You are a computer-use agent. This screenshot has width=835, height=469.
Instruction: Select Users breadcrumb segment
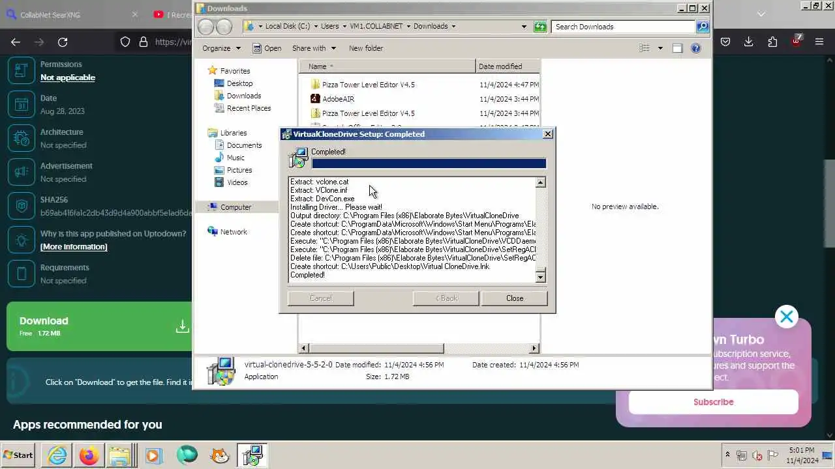(x=329, y=27)
